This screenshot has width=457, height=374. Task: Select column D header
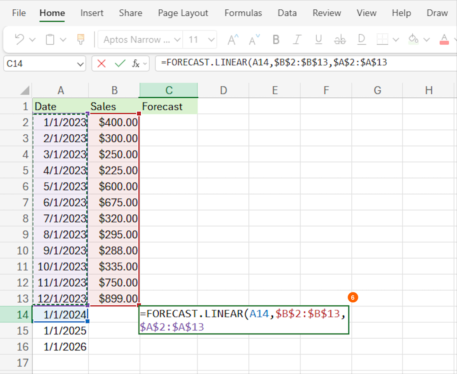tap(223, 90)
